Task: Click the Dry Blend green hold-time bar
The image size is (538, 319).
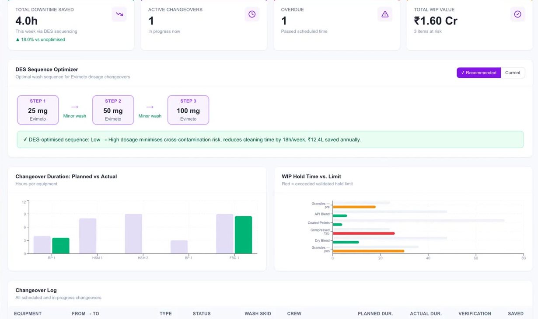Action: click(x=346, y=242)
